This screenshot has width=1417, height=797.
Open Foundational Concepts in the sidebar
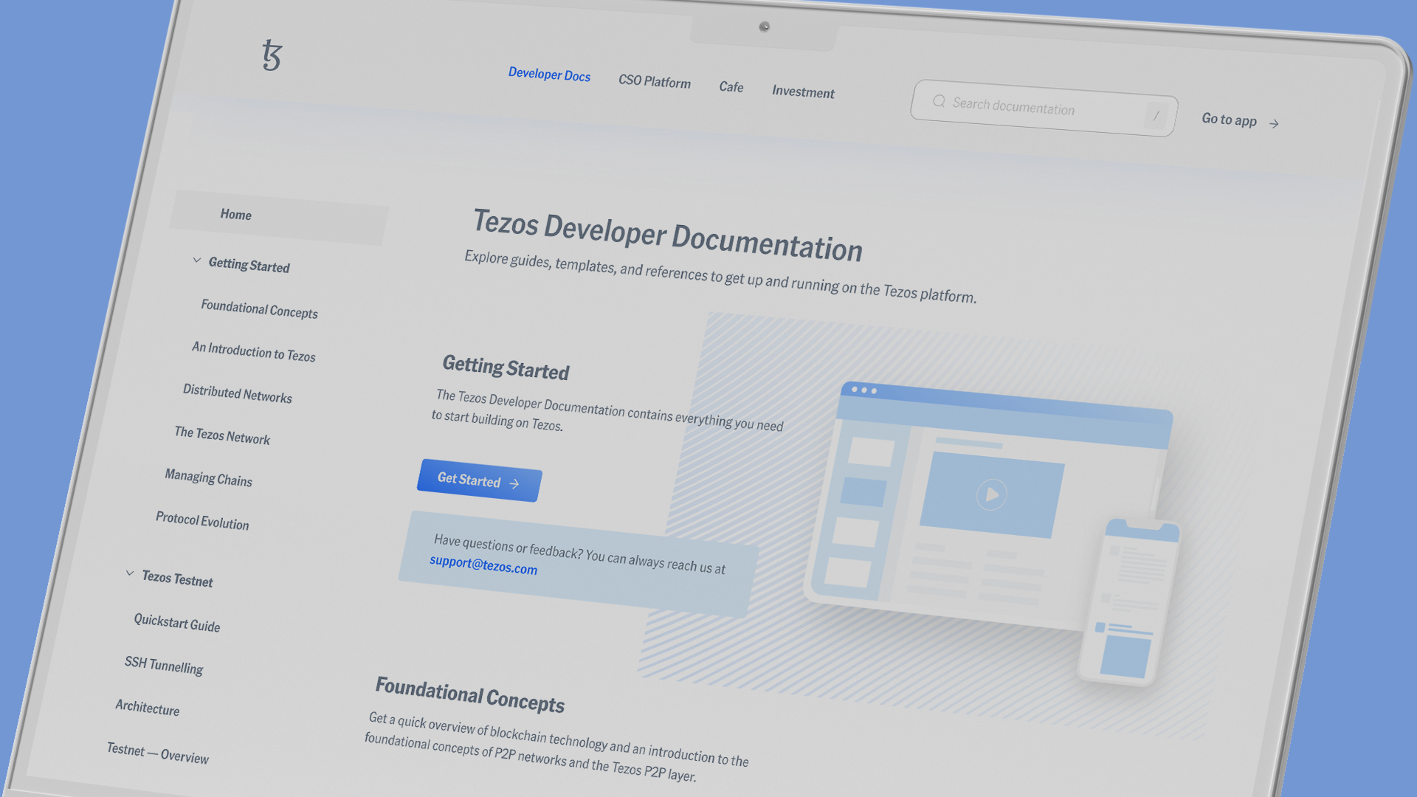(x=259, y=308)
